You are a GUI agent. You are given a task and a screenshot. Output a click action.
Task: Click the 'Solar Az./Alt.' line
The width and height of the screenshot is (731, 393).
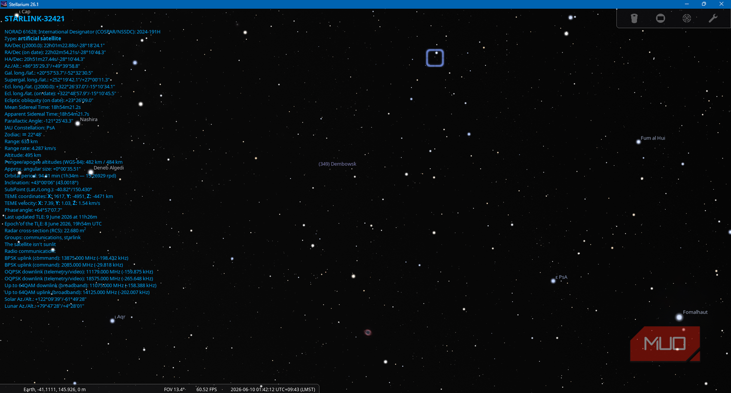45,299
